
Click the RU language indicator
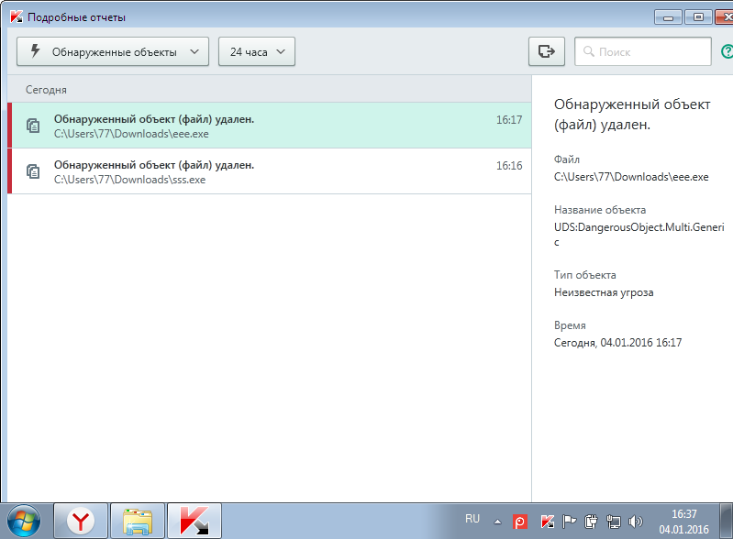[472, 519]
